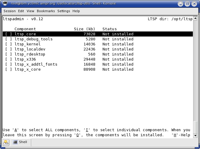Click the size value 22436
The width and height of the screenshot is (200, 149).
pos(89,49)
